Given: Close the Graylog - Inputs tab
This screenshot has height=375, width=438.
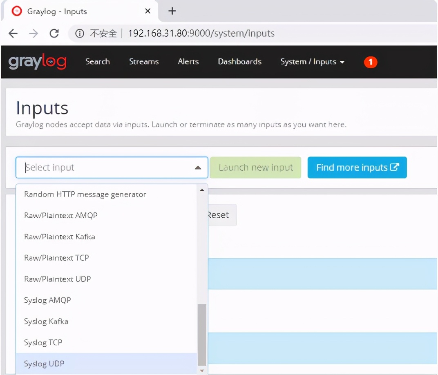Looking at the screenshot, I should tap(148, 11).
